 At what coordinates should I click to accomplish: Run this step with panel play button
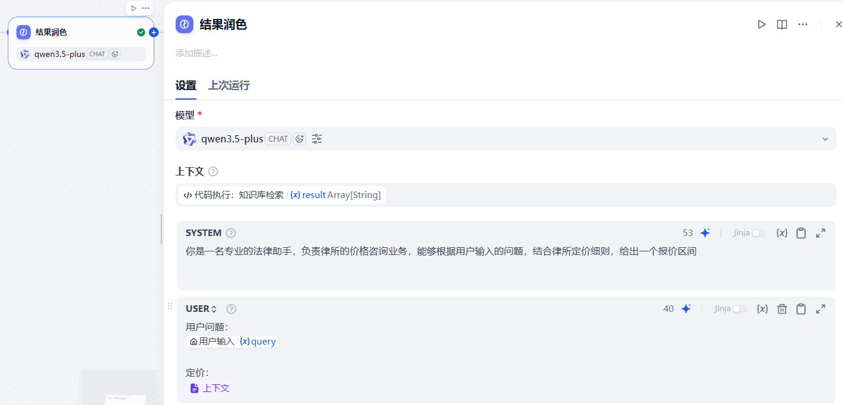[762, 24]
